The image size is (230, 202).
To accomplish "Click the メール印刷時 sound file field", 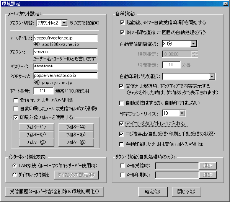I will 177,175.
